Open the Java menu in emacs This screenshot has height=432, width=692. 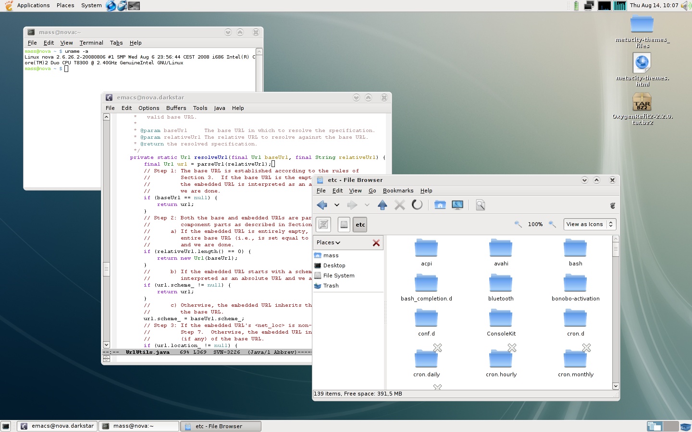coord(220,108)
